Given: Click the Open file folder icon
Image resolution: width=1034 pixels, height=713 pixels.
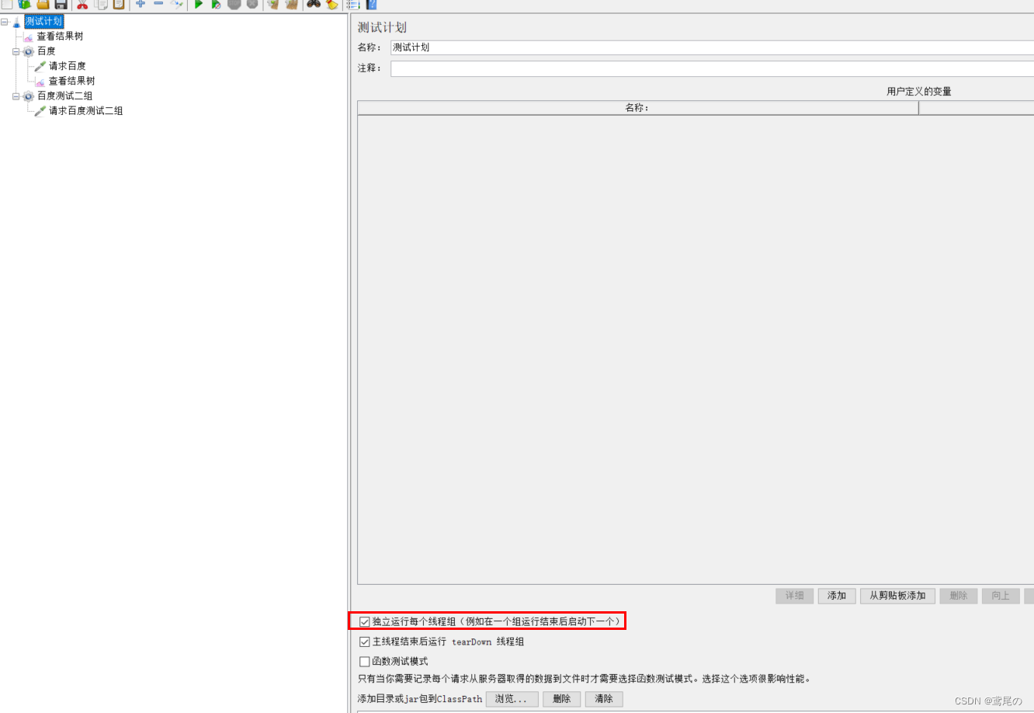Looking at the screenshot, I should coord(43,4).
